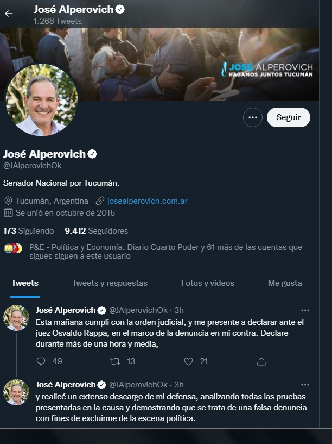The height and width of the screenshot is (444, 332).
Task: Open the Me gusta tab
Action: pos(285,283)
